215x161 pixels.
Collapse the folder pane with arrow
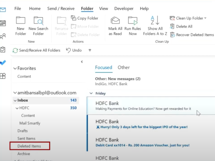click(x=82, y=62)
